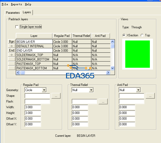The image size is (161, 143).
Task: Click Regular Pad shape browse button
Action: (56, 96)
